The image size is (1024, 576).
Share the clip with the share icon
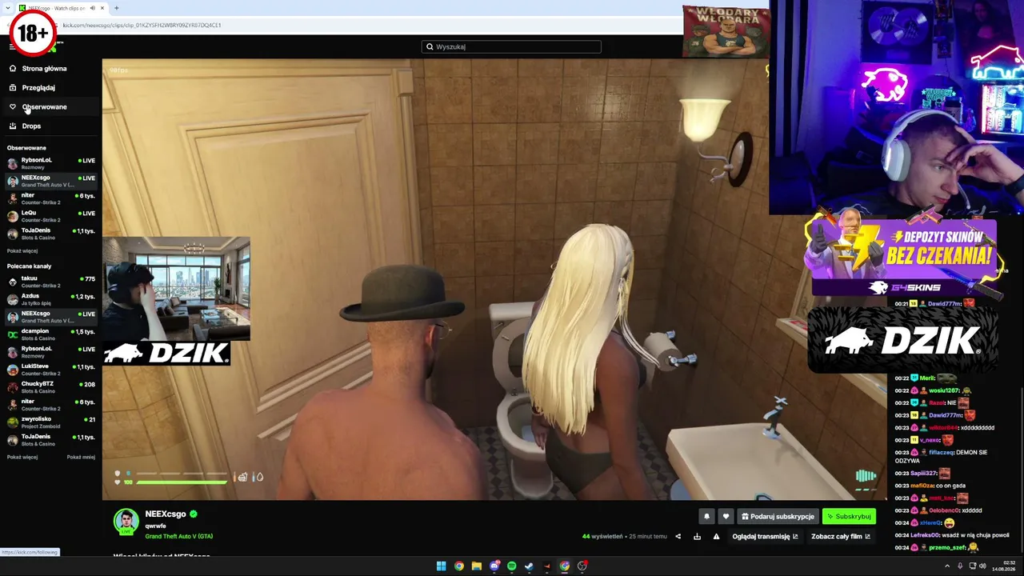[678, 537]
